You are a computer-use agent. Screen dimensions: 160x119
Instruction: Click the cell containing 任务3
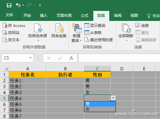click(x=28, y=92)
